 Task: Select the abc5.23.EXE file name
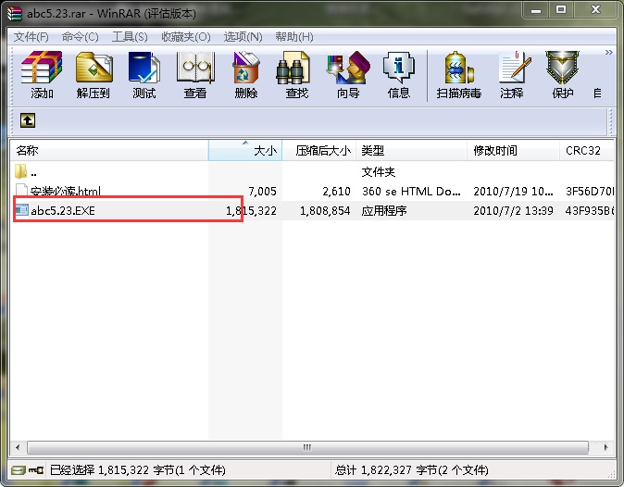(x=63, y=210)
